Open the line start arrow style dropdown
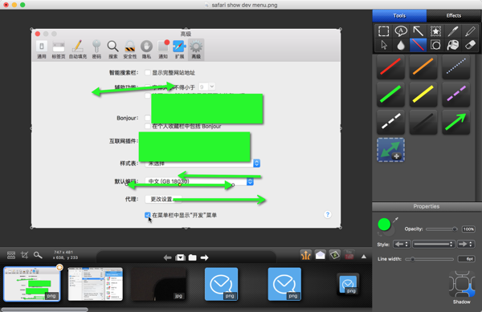The image size is (482, 312). [x=401, y=244]
